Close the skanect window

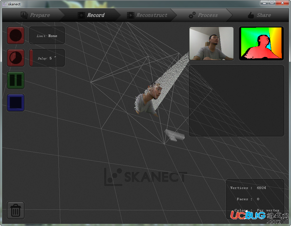click(x=282, y=3)
